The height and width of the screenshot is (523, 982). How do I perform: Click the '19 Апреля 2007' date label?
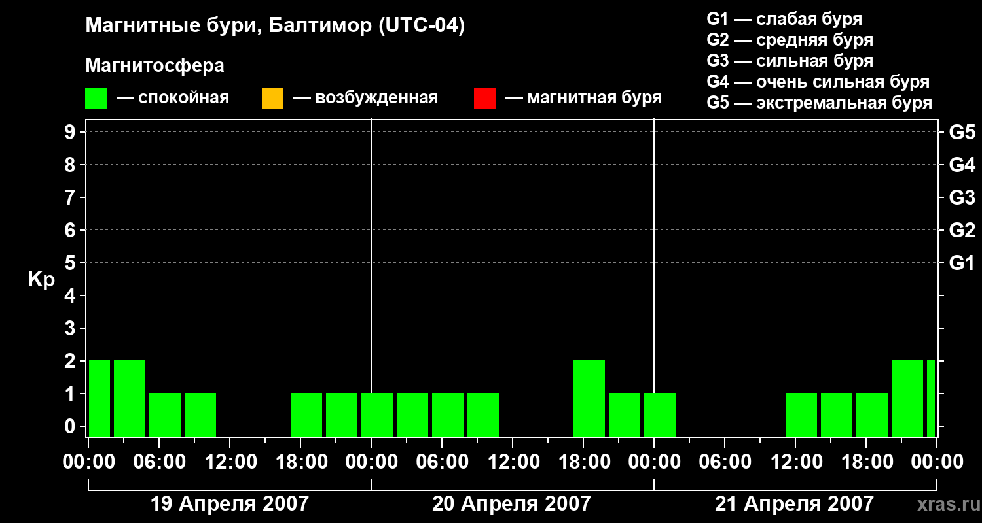[x=229, y=503]
